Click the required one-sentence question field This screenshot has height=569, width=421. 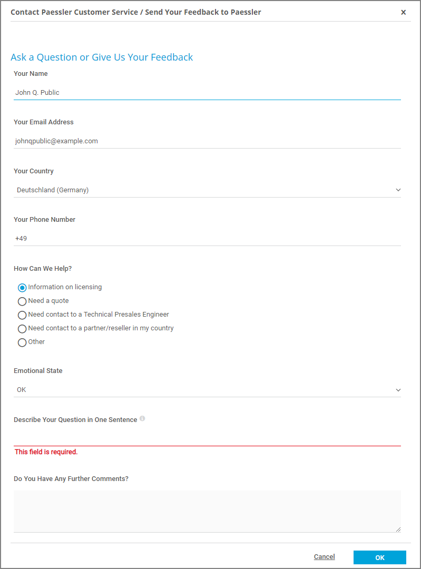coord(207,438)
